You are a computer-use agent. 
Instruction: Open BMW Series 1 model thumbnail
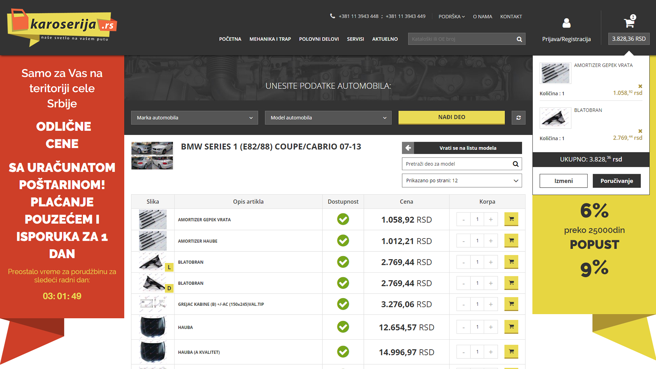152,155
